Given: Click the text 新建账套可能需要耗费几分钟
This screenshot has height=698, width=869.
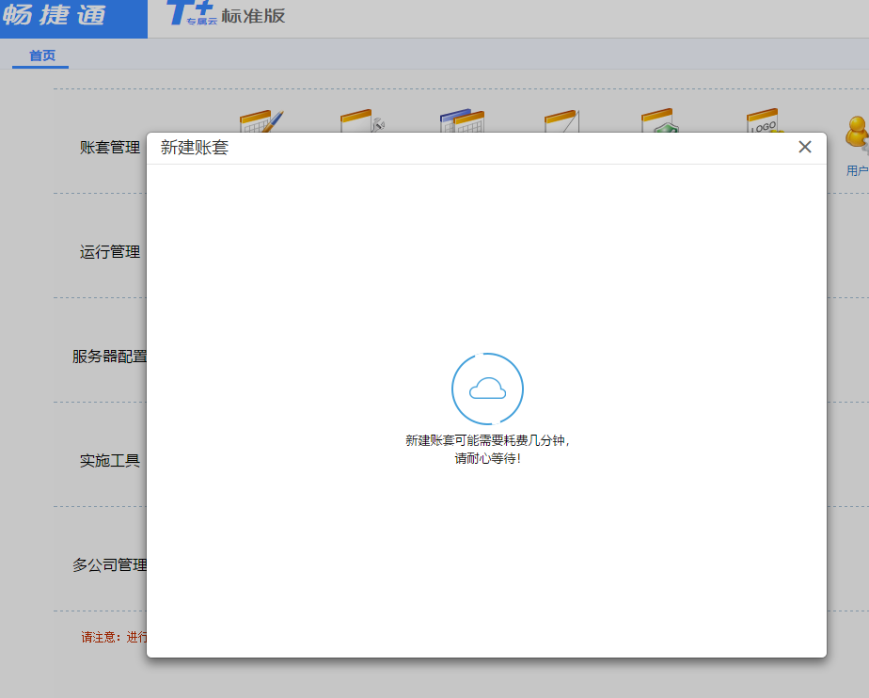Looking at the screenshot, I should 488,440.
